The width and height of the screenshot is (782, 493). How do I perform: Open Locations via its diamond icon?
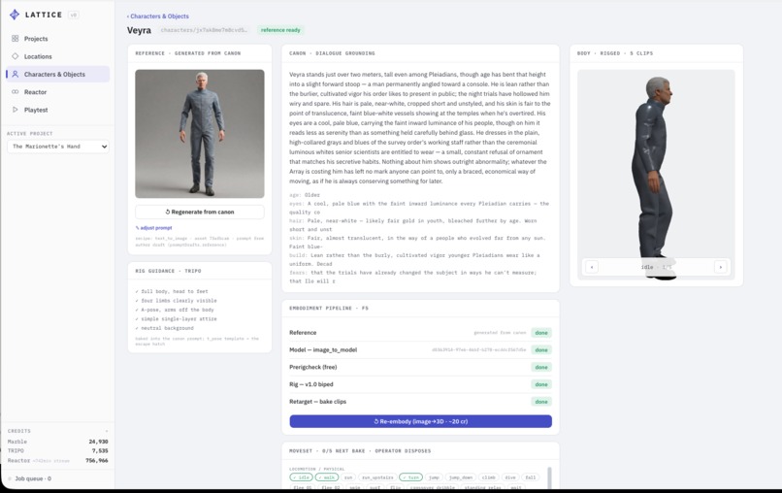pyautogui.click(x=15, y=56)
